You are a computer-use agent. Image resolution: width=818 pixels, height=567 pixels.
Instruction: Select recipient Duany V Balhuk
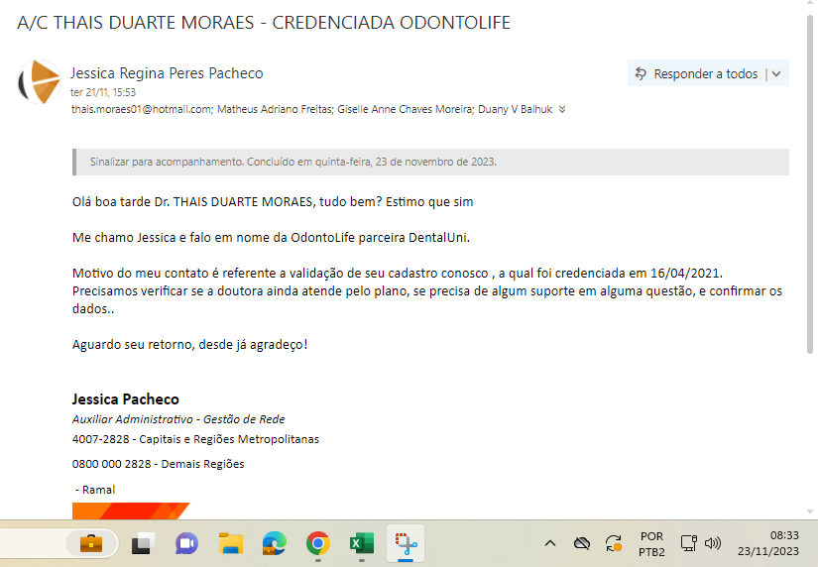point(515,109)
